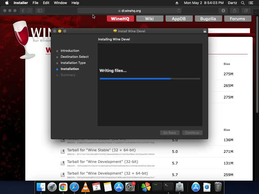Open Finder from the Dock
This screenshot has width=259, height=194.
pos(41,187)
